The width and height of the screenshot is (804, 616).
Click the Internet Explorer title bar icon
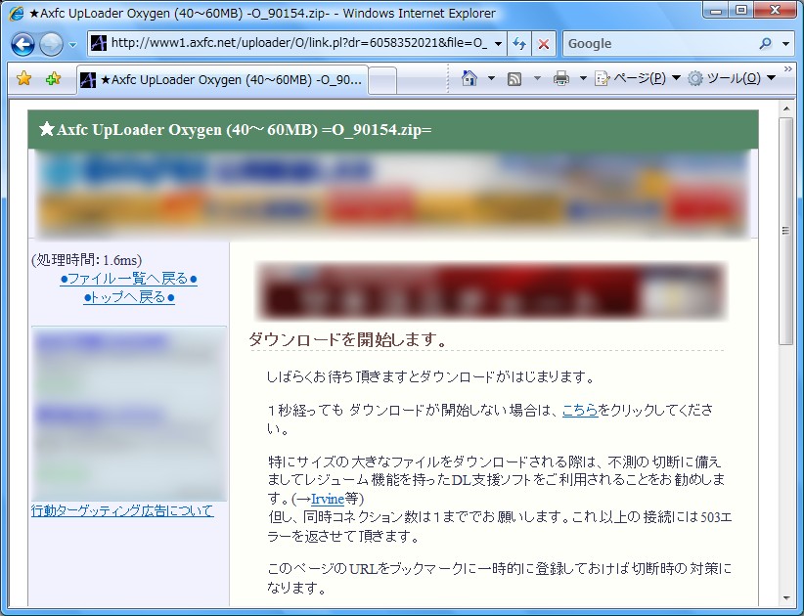(17, 14)
